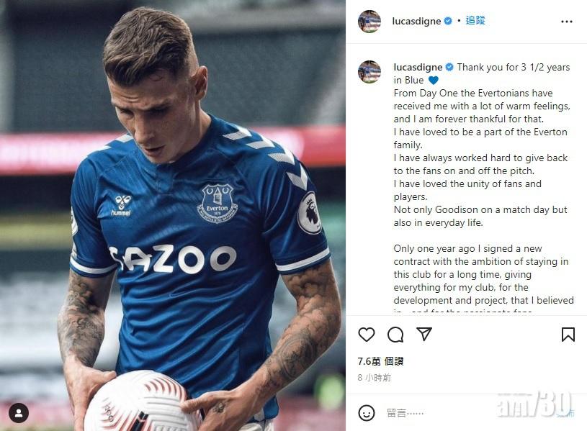587x431 pixels.
Task: Show tagged people icon on the photo
Action: click(19, 412)
